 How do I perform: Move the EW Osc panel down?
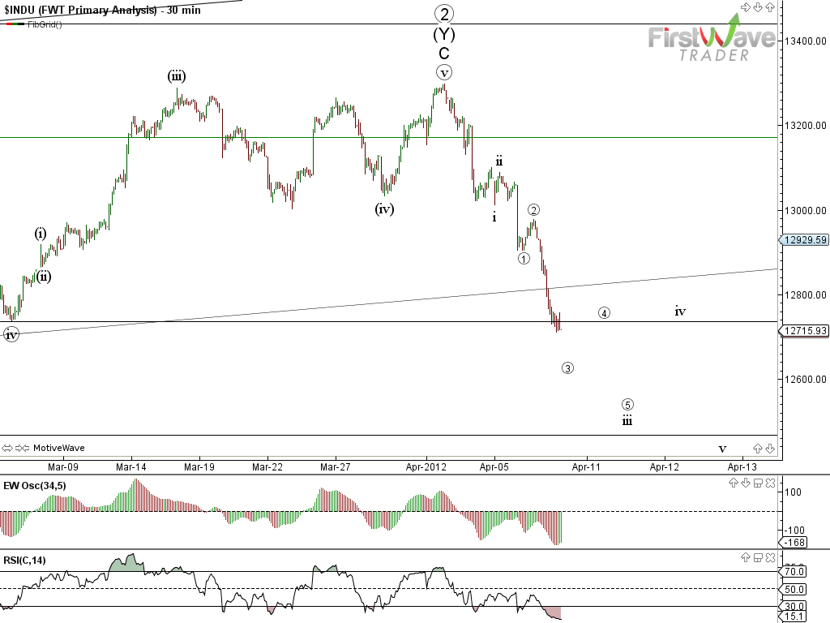coord(746,483)
